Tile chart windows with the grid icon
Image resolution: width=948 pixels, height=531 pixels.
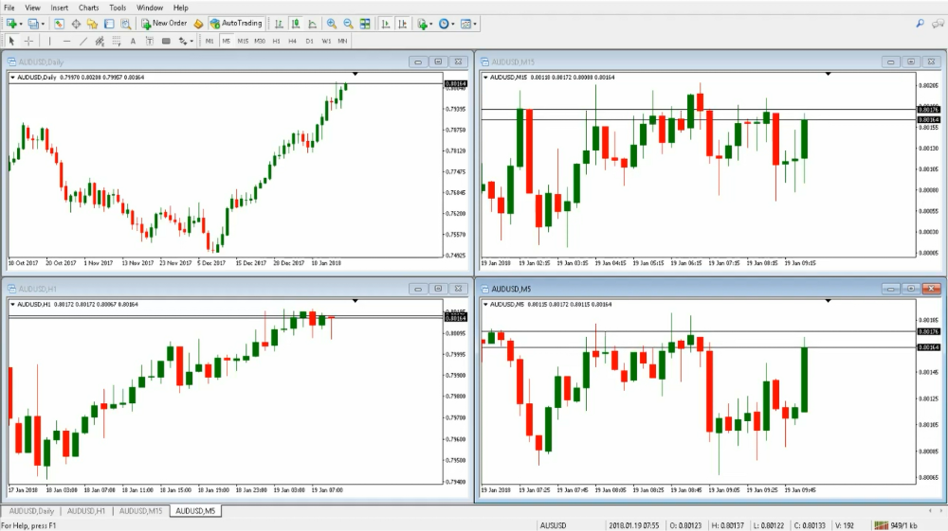tap(365, 24)
